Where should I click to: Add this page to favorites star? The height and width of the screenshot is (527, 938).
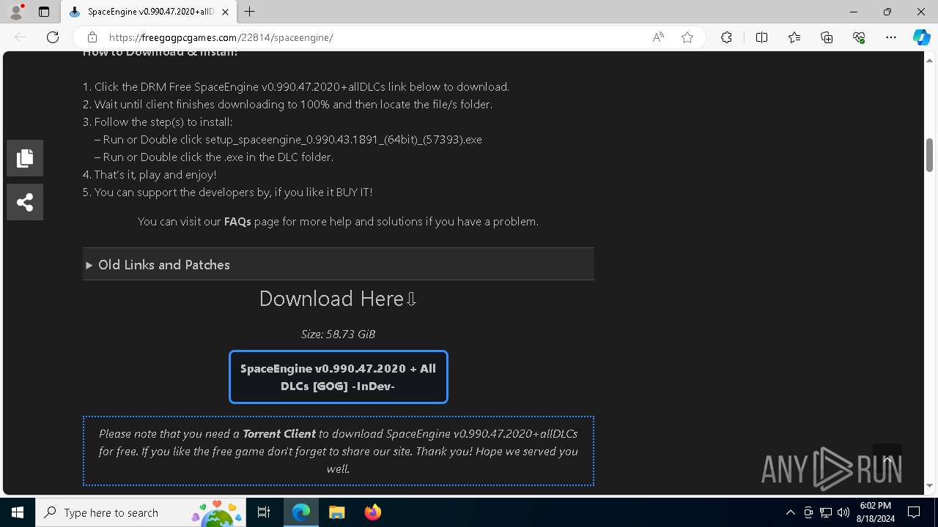(x=687, y=37)
